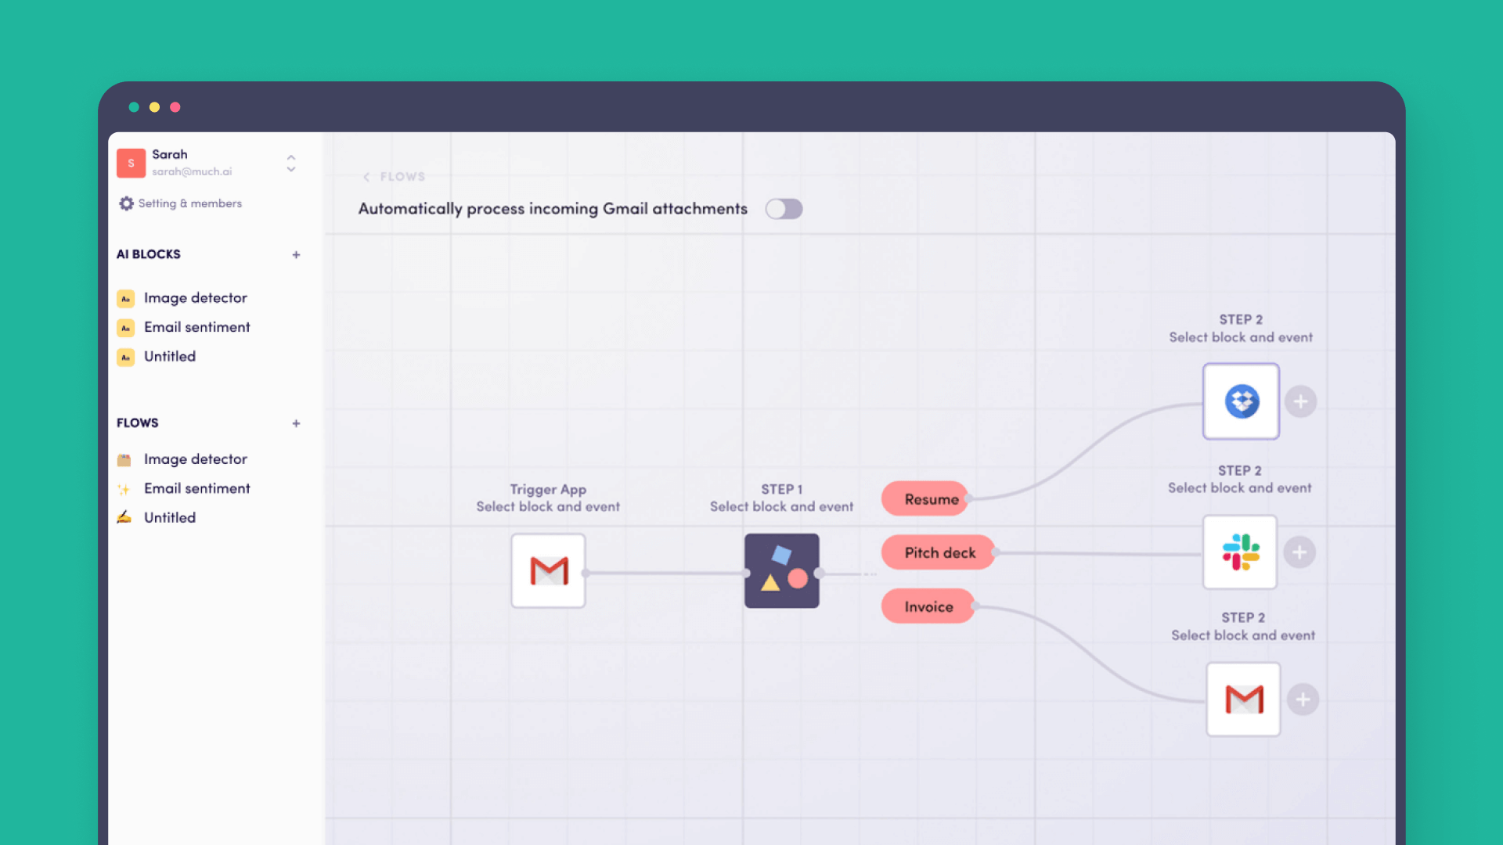1503x845 pixels.
Task: Select the Slack step 2 icon
Action: pyautogui.click(x=1242, y=551)
